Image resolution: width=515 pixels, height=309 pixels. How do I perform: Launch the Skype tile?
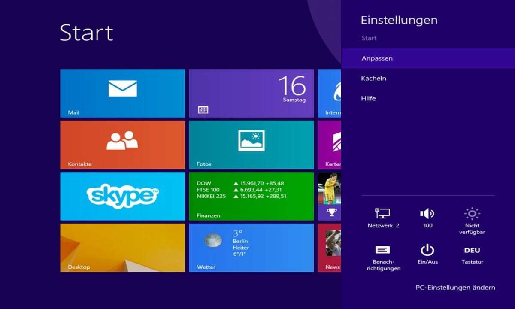(123, 196)
